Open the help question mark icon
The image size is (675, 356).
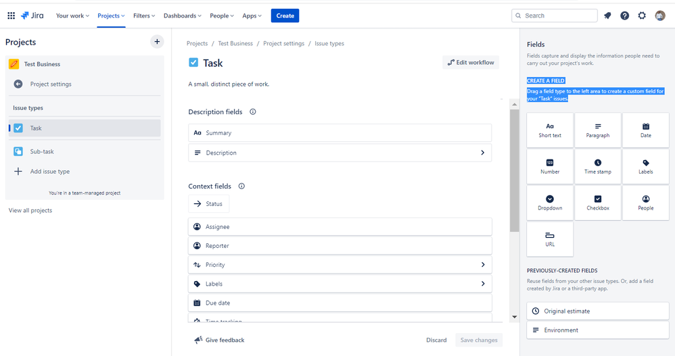[x=625, y=16]
